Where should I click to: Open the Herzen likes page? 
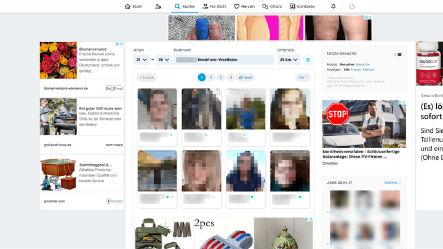(x=244, y=7)
